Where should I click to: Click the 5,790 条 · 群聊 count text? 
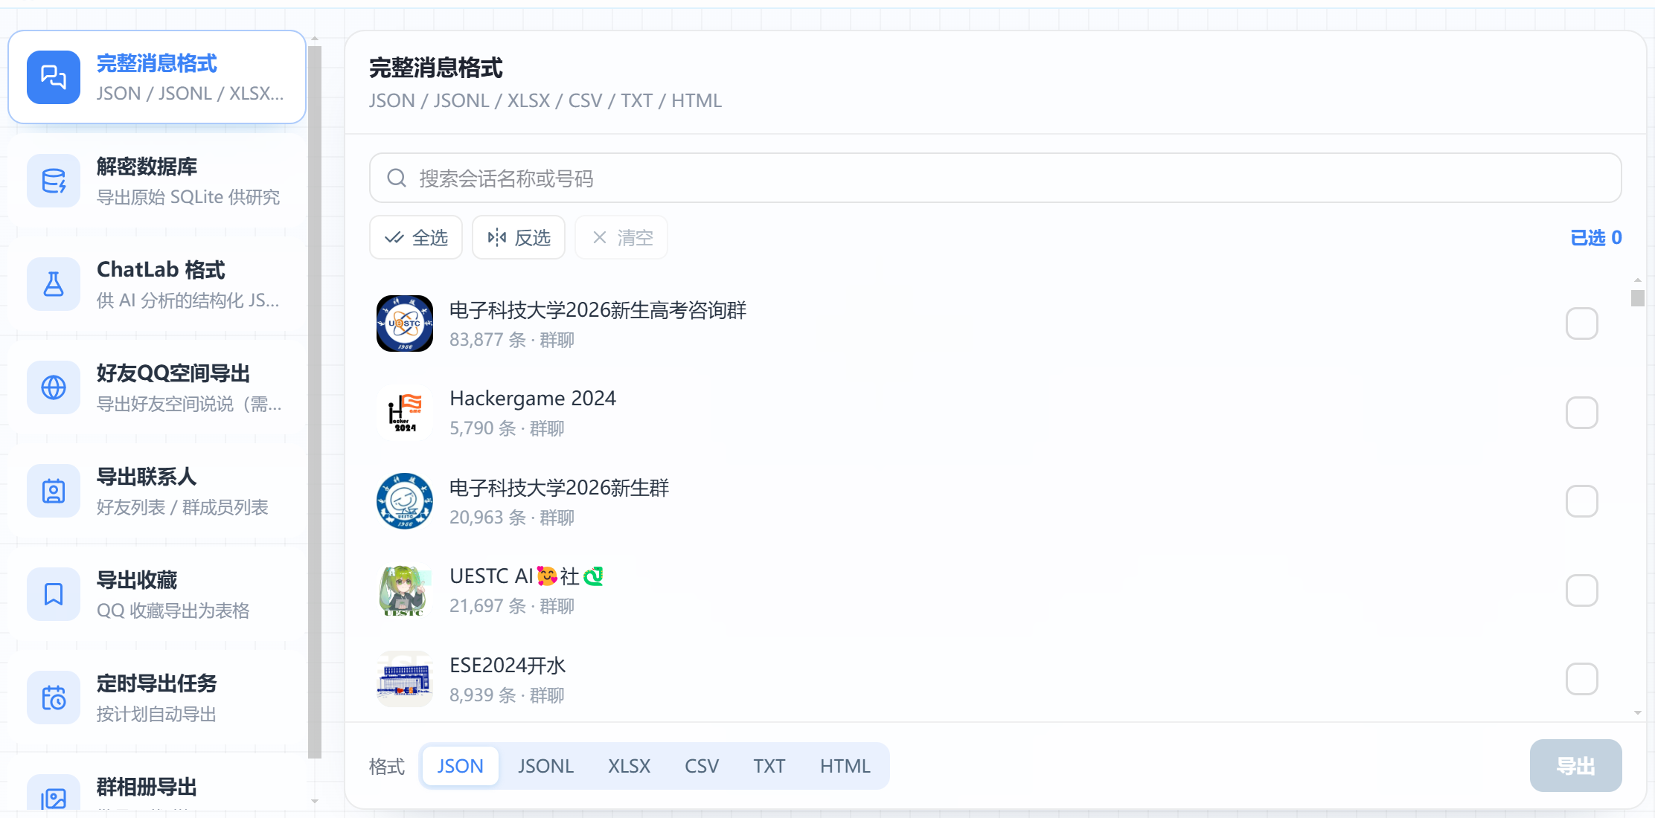[x=507, y=428]
